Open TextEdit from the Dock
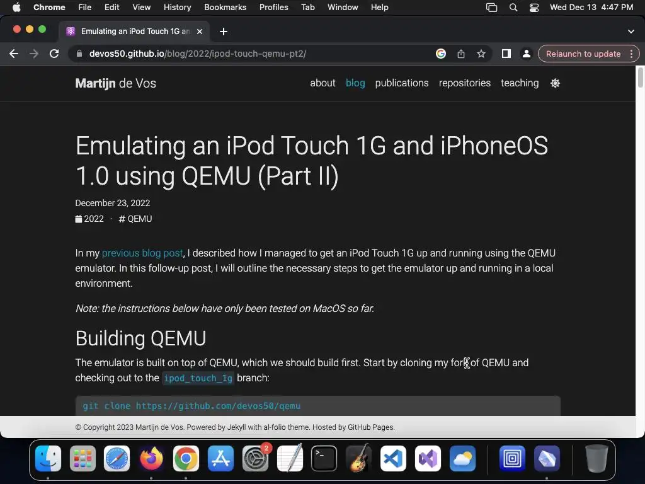 (290, 459)
